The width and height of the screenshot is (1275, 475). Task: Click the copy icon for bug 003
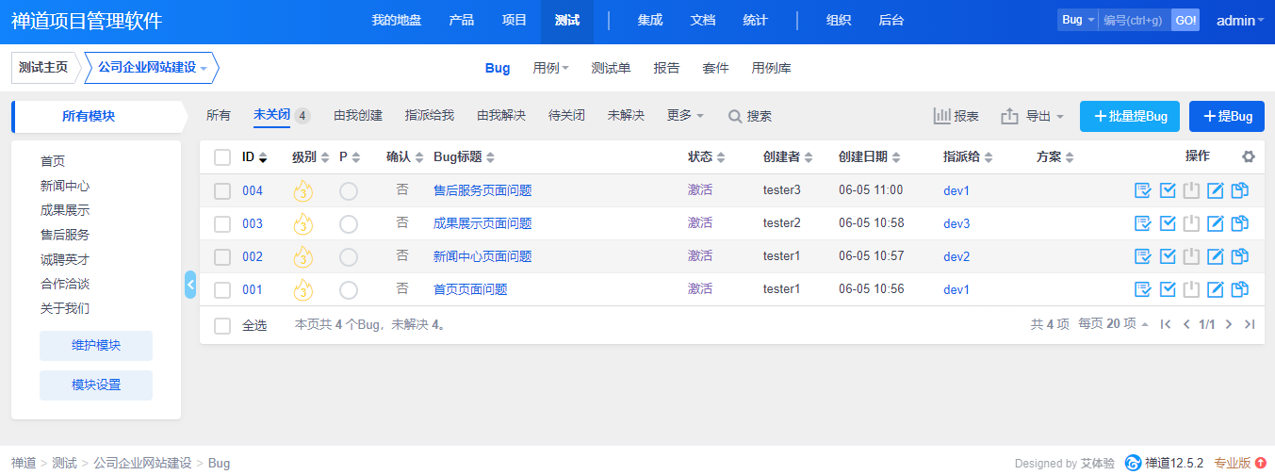click(1240, 223)
